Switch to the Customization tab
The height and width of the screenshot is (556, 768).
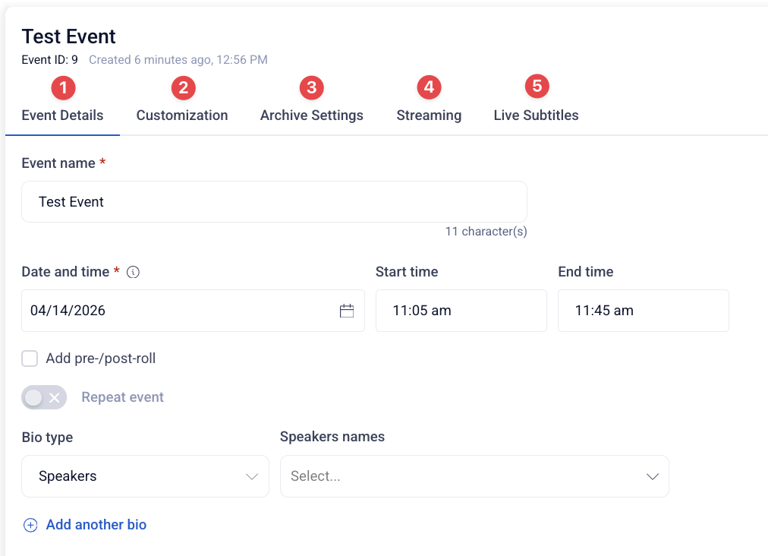pos(181,115)
